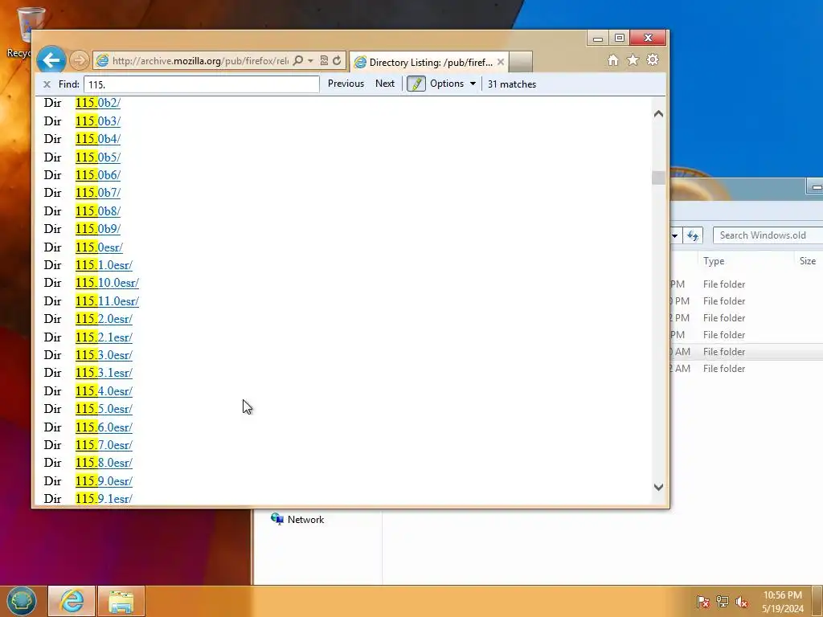This screenshot has width=823, height=617.
Task: Open the Action Center flag tray icon
Action: coord(702,602)
